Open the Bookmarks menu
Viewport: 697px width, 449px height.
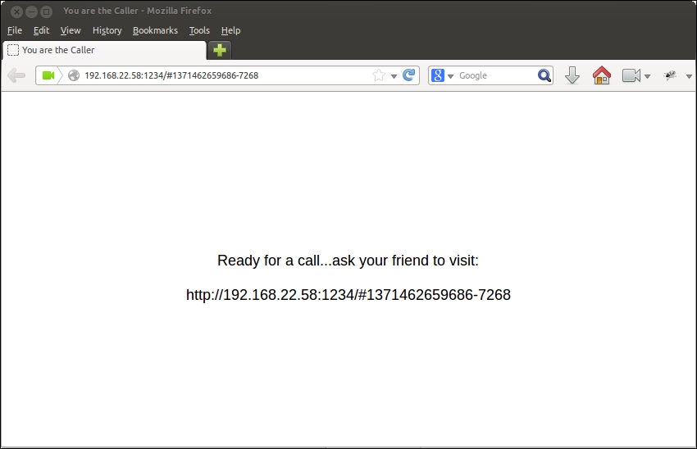coord(155,30)
